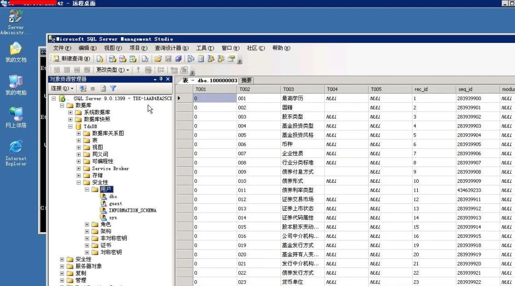The height and width of the screenshot is (286, 515).
Task: Click the Analysis Services DMX query icon
Action: point(123,59)
